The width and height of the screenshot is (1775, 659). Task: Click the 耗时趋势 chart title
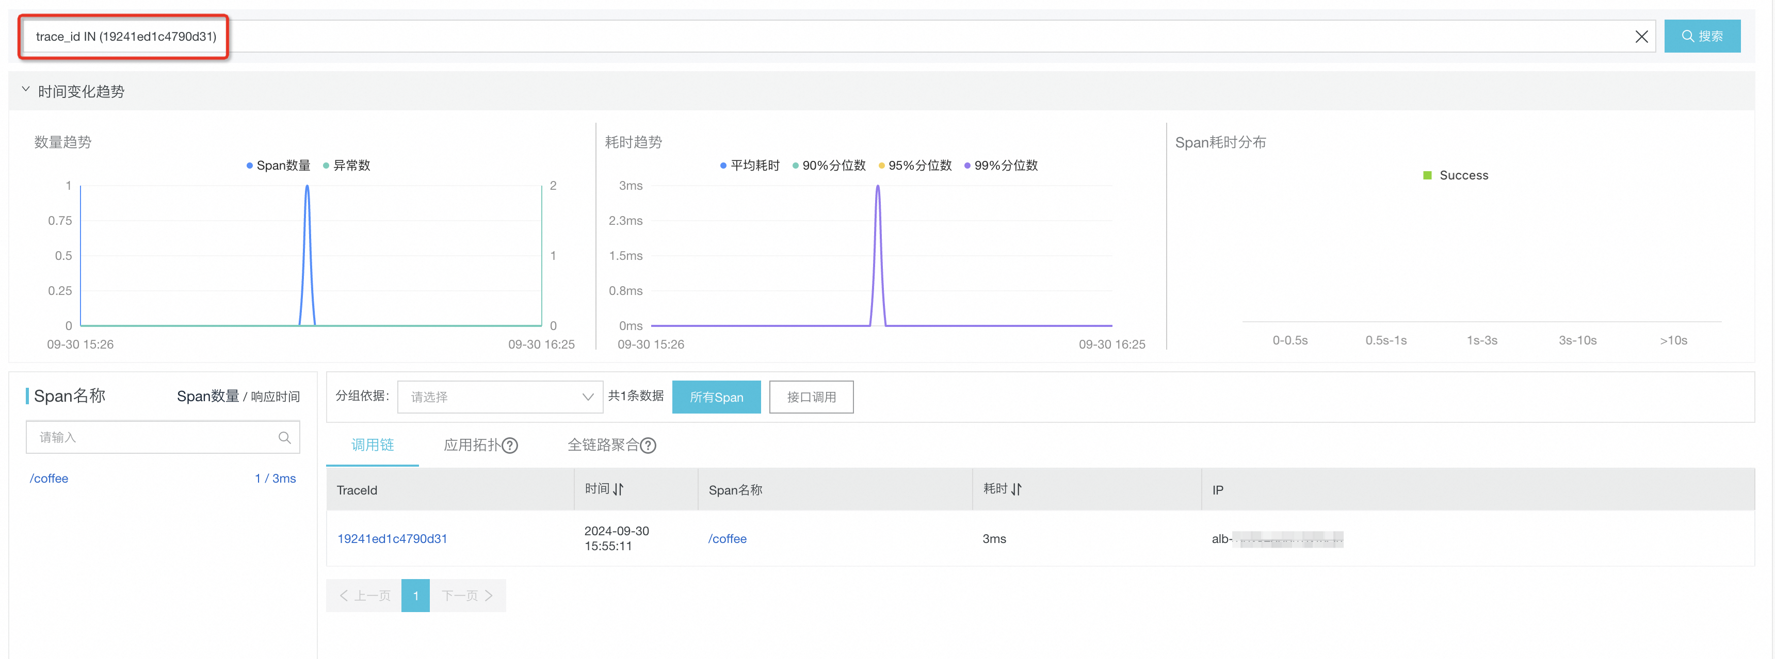pos(633,142)
